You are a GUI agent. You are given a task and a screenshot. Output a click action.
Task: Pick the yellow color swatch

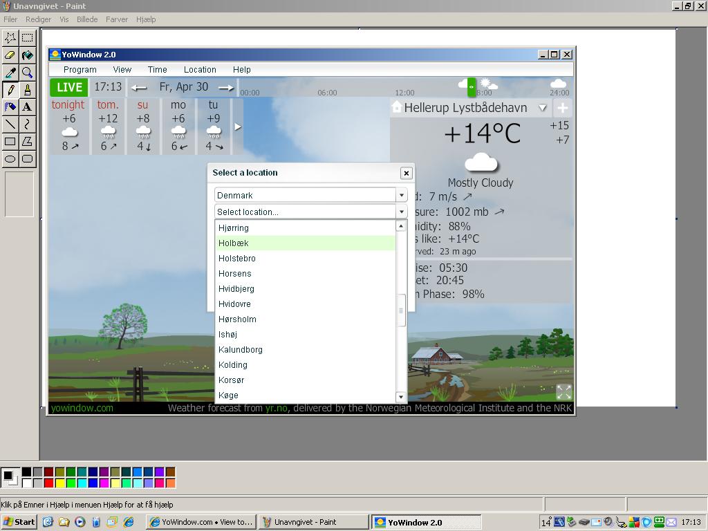[59, 483]
